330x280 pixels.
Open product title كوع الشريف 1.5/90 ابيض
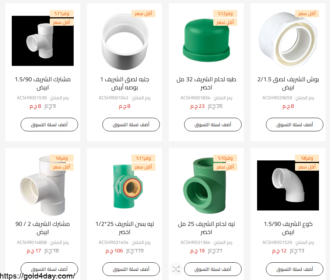click(x=288, y=228)
